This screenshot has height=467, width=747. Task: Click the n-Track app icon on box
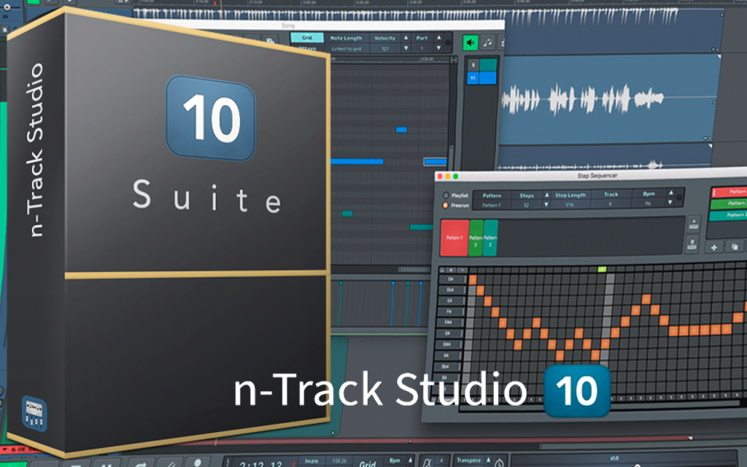point(34,413)
